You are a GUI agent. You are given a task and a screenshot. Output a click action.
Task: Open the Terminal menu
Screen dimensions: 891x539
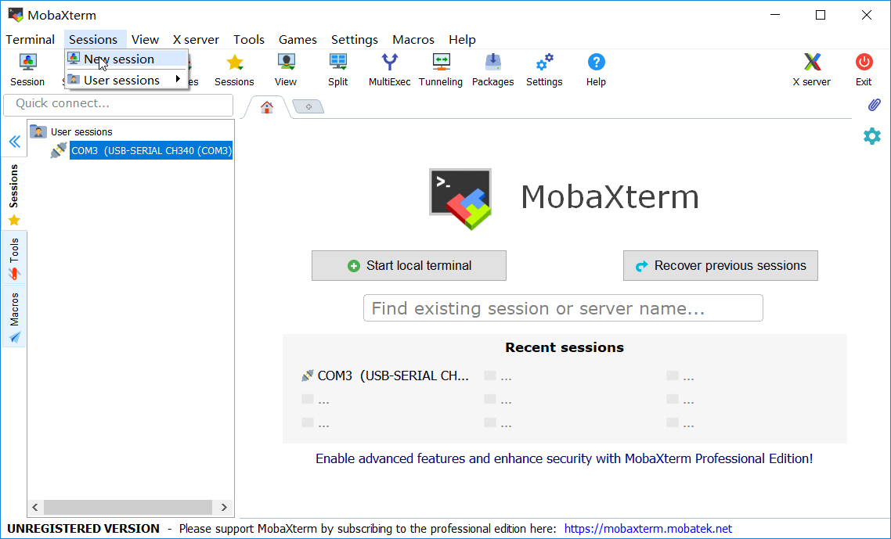pyautogui.click(x=30, y=40)
